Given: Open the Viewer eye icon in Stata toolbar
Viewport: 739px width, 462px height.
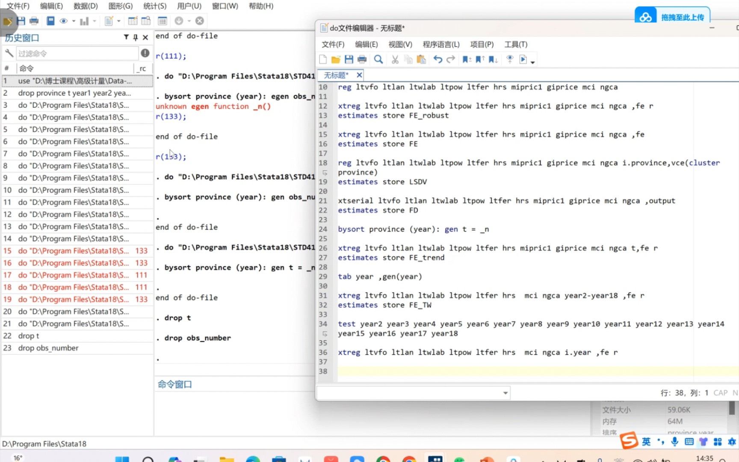Looking at the screenshot, I should (x=63, y=21).
